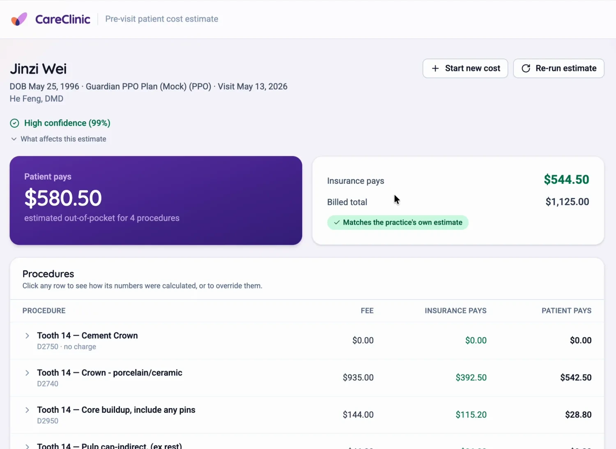Screen dimensions: 616x449
Task: Click Tooth 14 — Cement Crown procedure name
Action: [x=87, y=335]
